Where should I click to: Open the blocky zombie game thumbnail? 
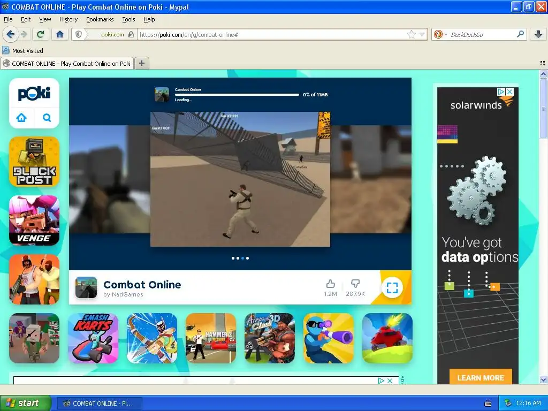coord(34,338)
